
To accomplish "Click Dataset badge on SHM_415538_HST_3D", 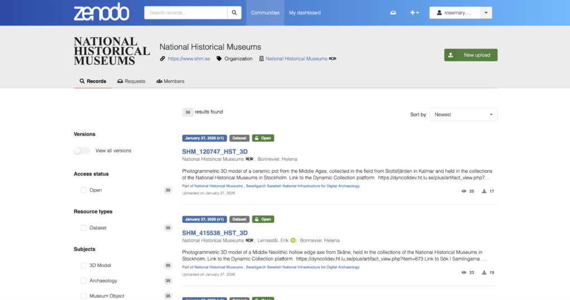I will (239, 219).
